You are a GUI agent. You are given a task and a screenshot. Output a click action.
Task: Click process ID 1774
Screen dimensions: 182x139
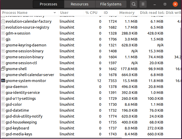coord(113,116)
